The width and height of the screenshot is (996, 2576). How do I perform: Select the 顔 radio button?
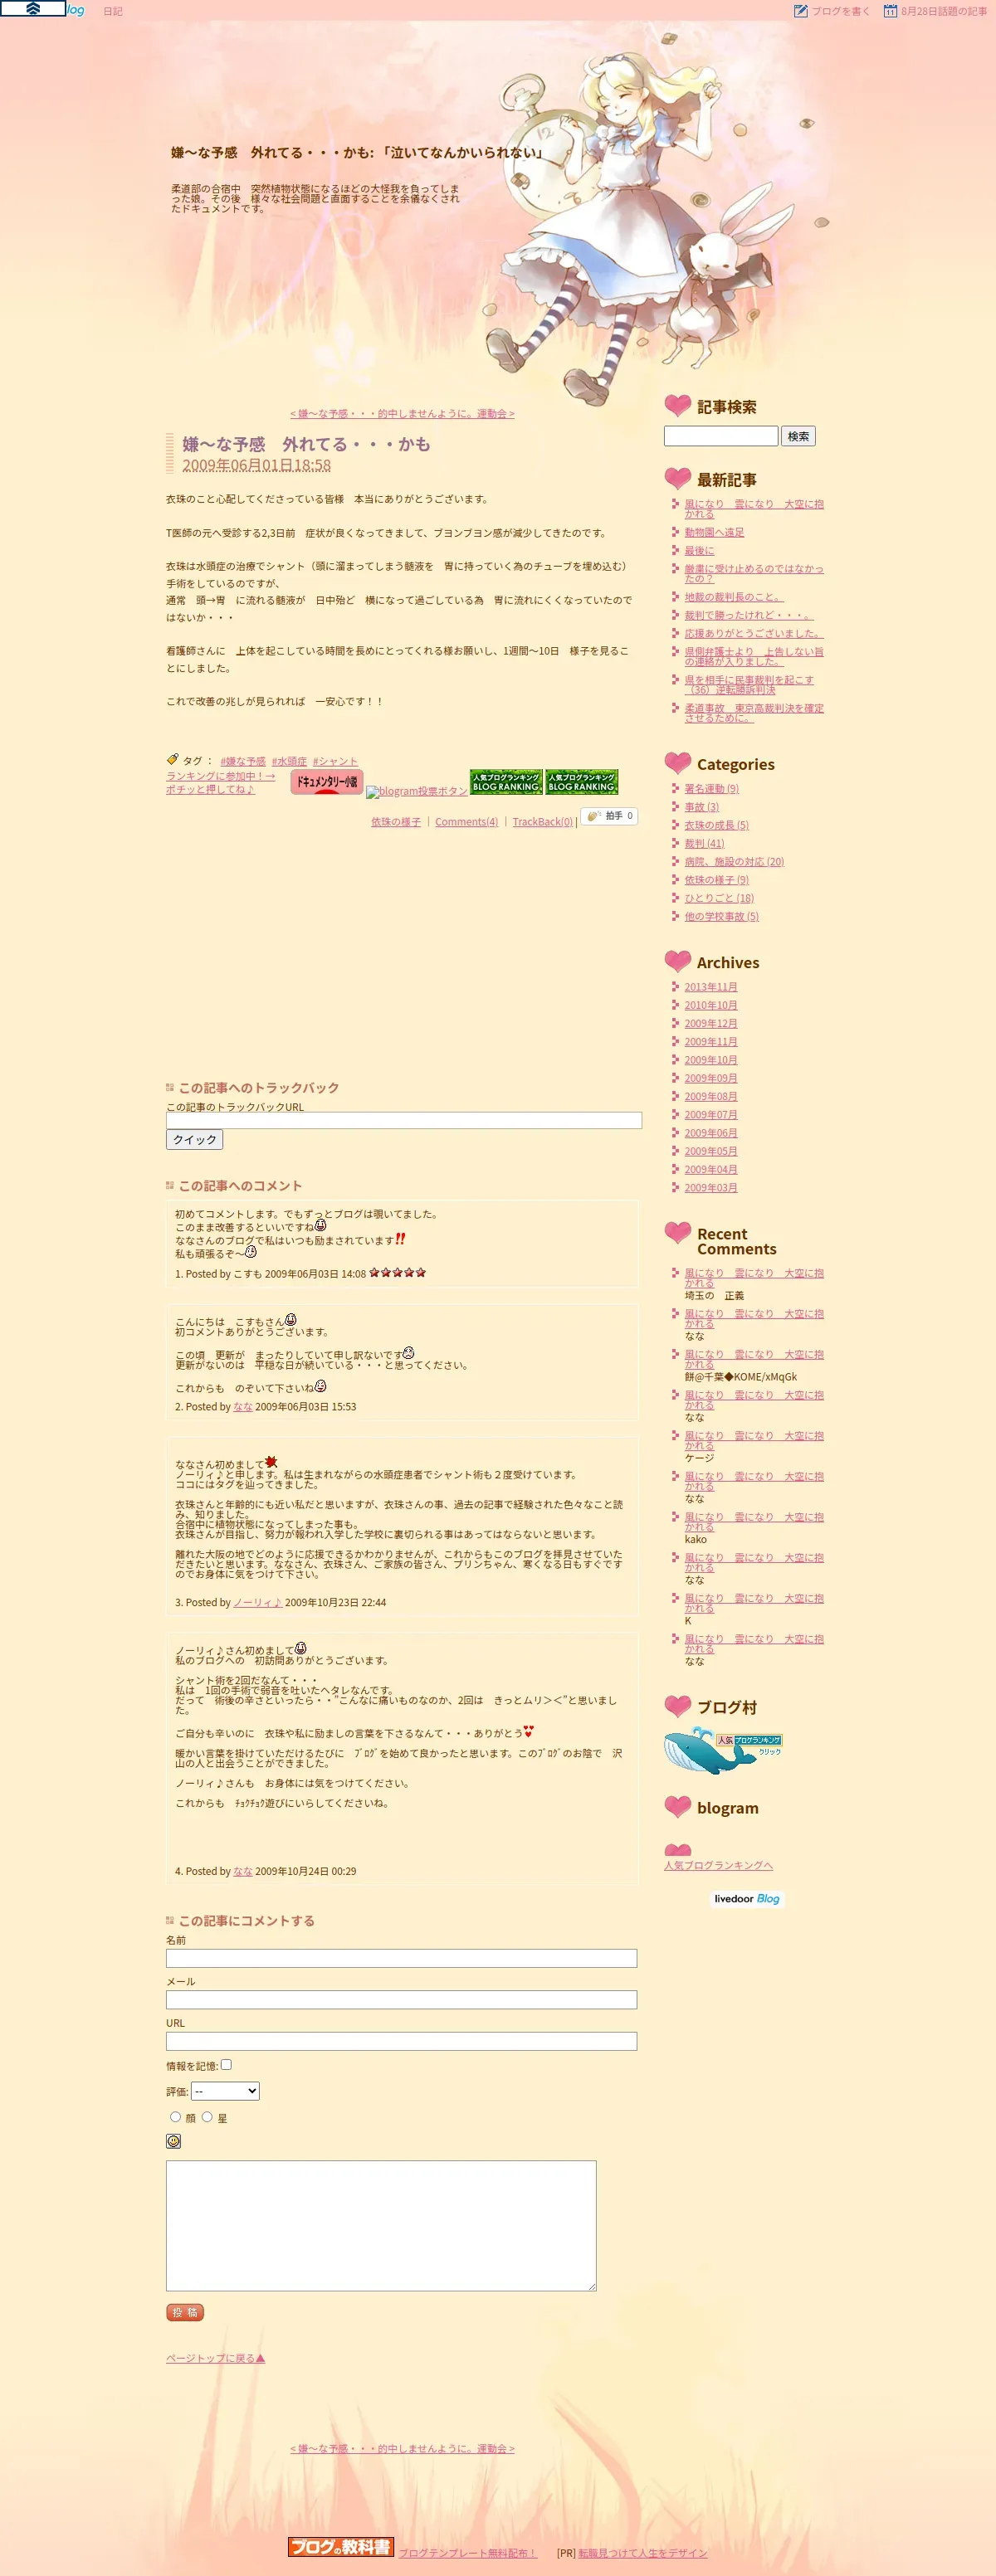[x=175, y=2116]
